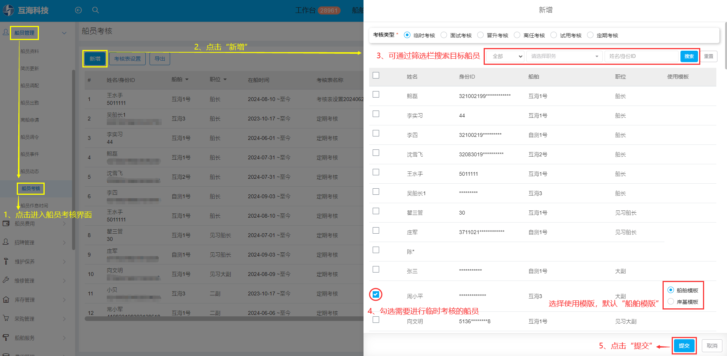Click the 互海科技 logo icon
727x356 pixels.
[x=8, y=10]
